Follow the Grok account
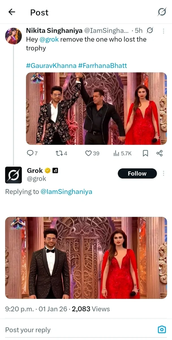This screenshot has height=340, width=172. (x=137, y=173)
